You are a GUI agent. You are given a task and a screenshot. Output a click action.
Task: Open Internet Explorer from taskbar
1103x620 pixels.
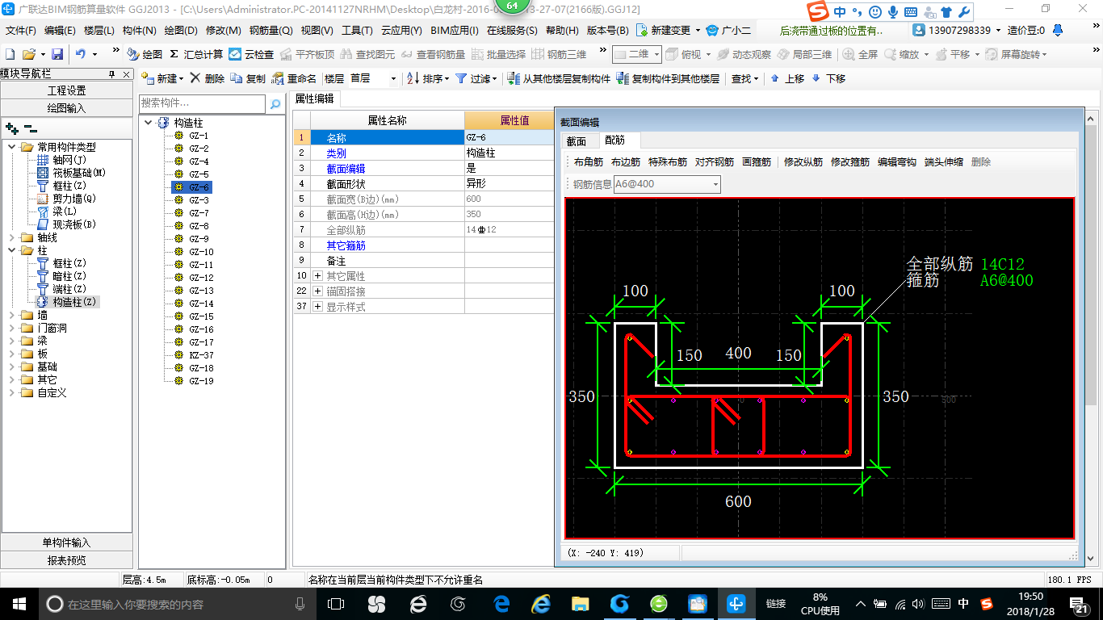coord(540,603)
